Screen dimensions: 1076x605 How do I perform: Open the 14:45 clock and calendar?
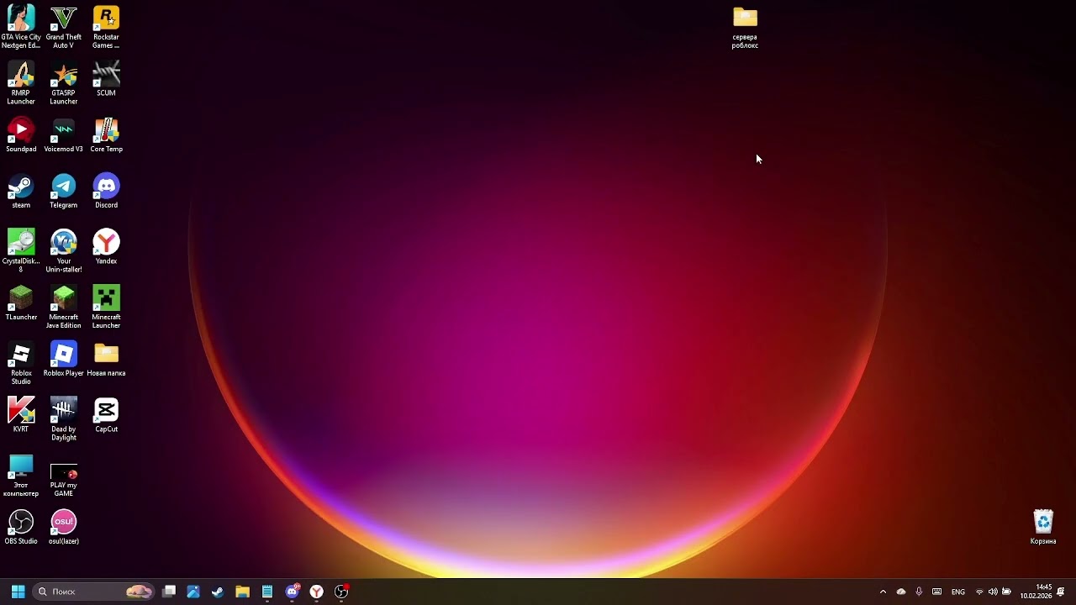1036,592
